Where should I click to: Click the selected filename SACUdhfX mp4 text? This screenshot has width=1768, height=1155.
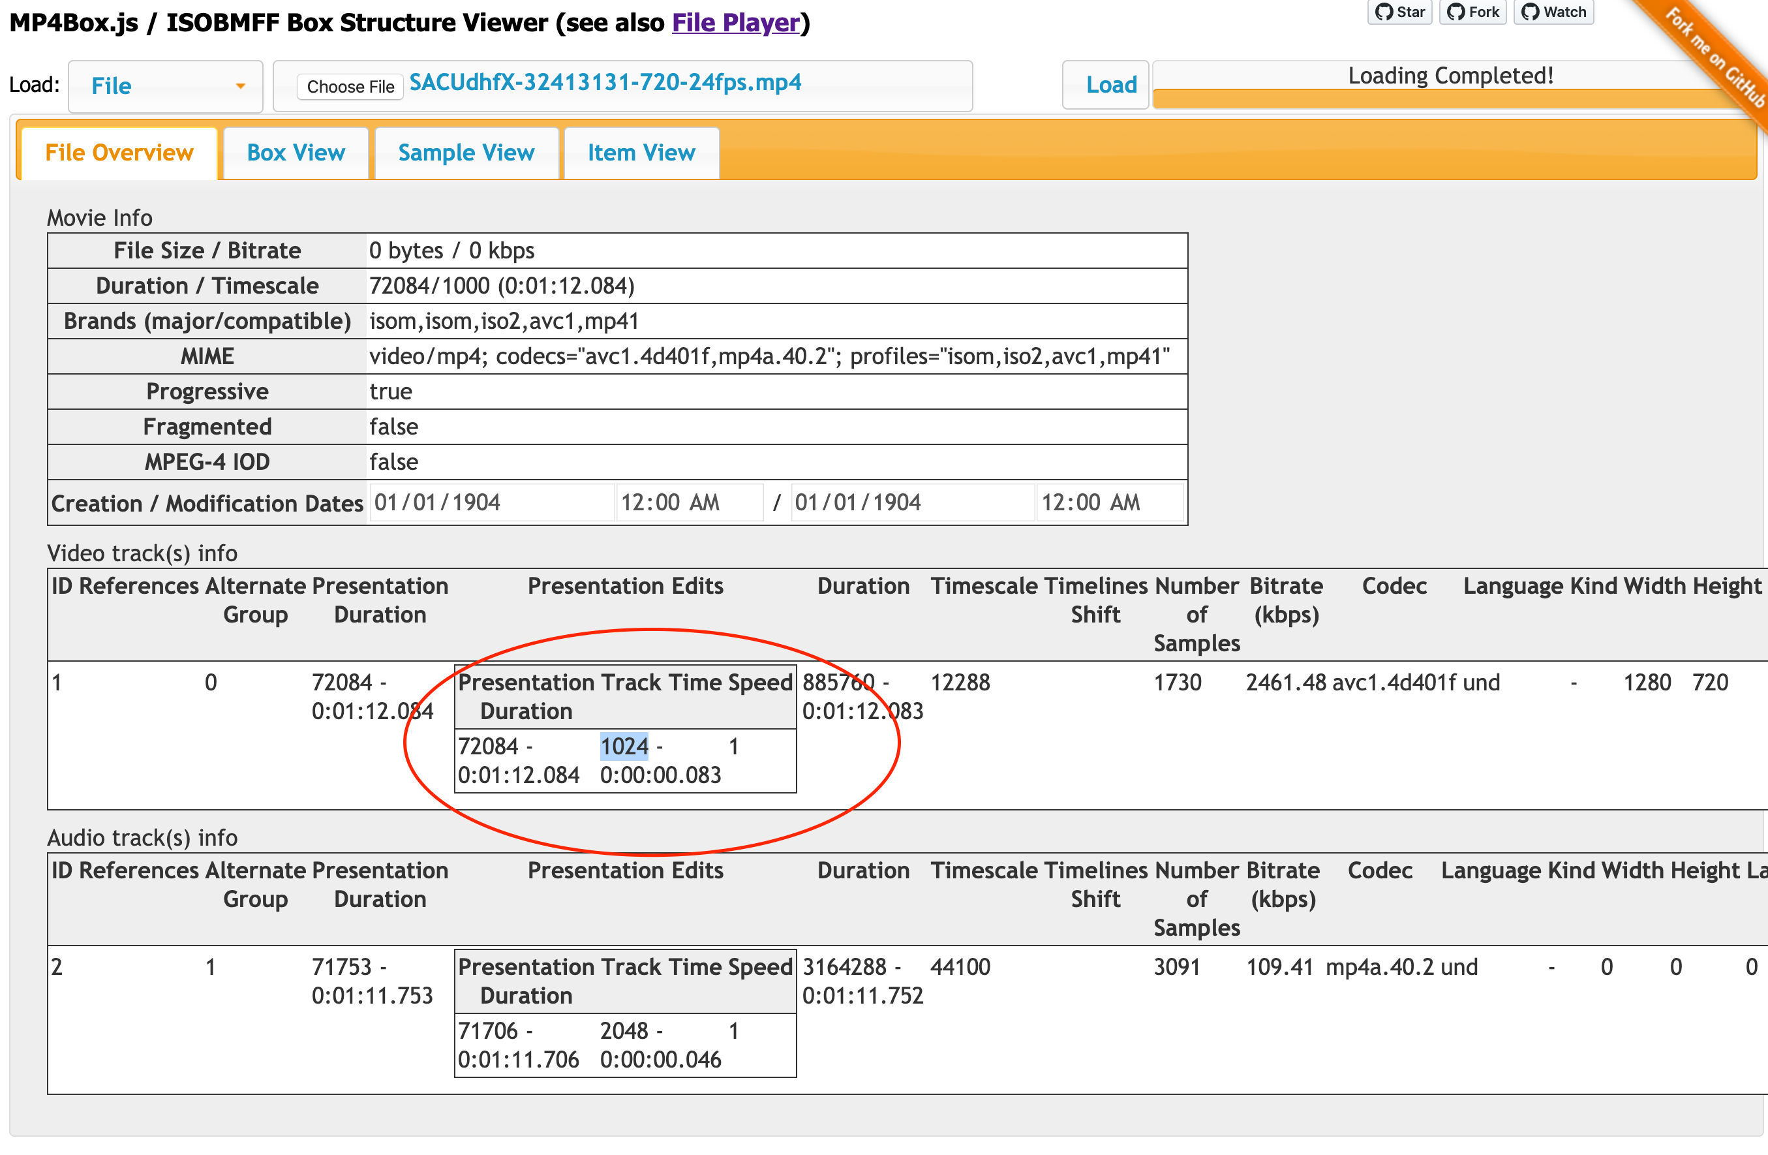pos(605,82)
